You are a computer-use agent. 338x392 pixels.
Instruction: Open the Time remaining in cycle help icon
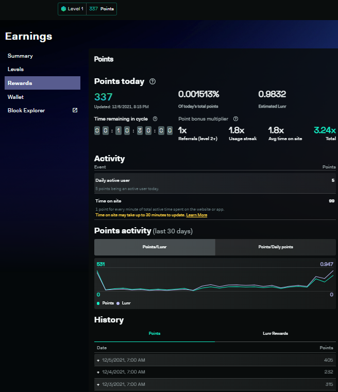(x=155, y=119)
